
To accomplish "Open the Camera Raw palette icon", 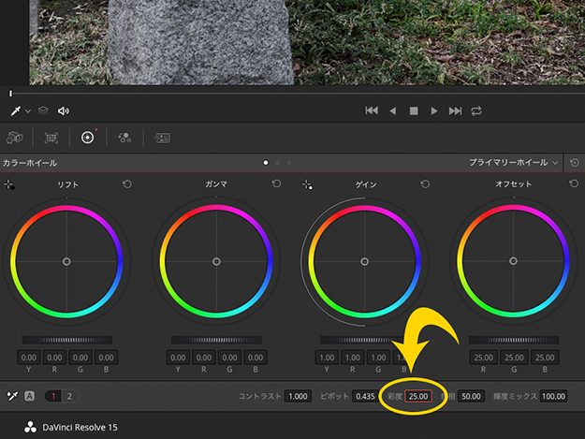I will point(14,137).
